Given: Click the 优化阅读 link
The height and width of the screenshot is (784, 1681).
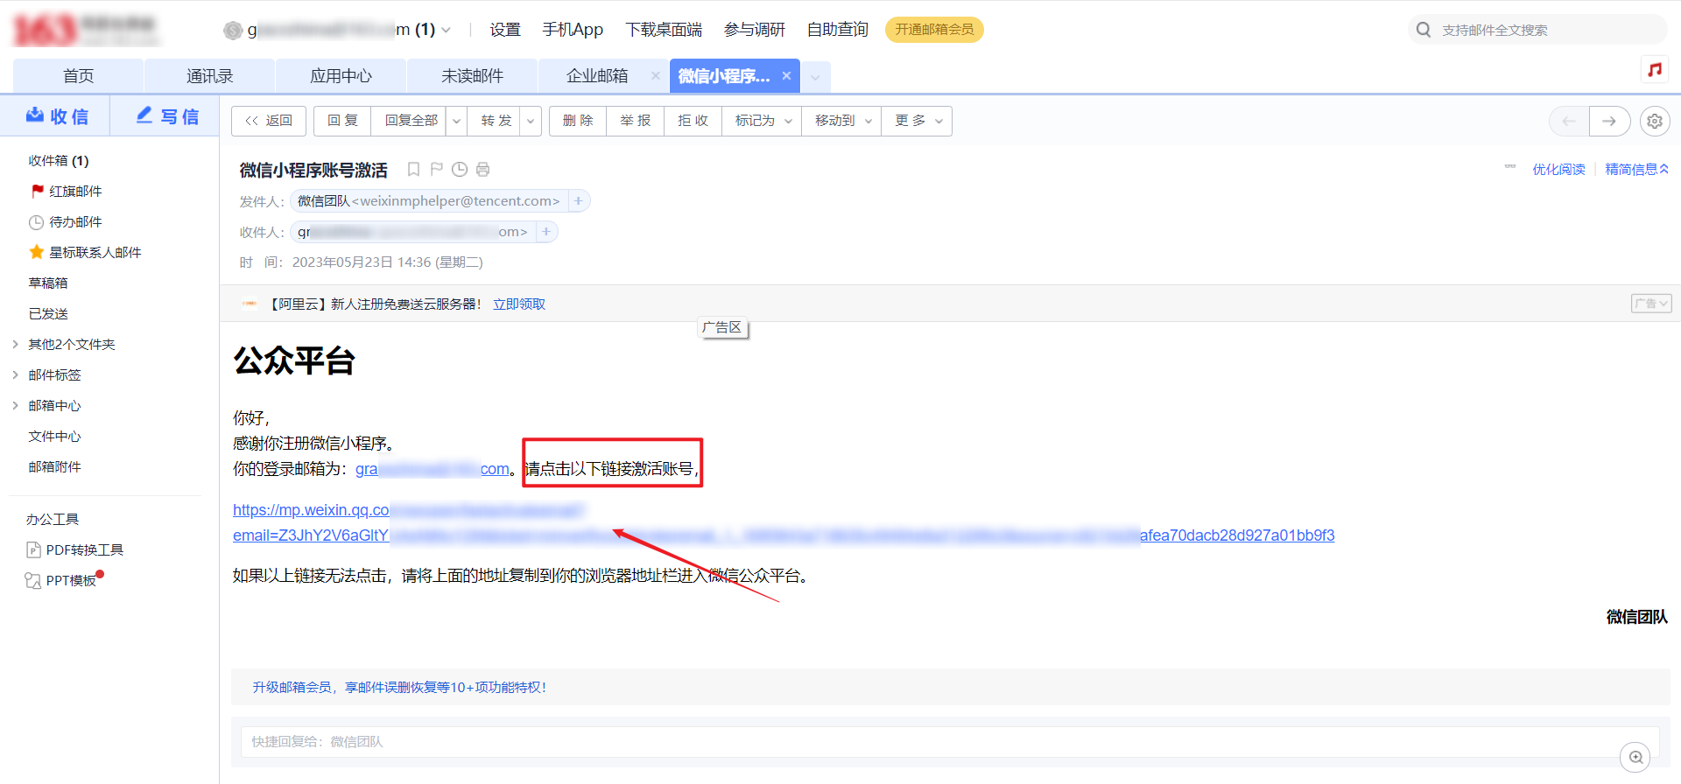Looking at the screenshot, I should (1558, 169).
